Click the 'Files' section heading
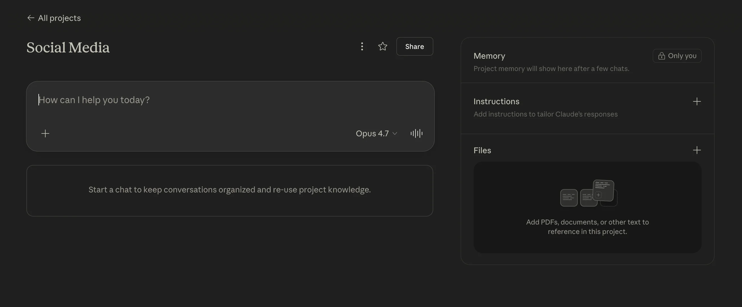The width and height of the screenshot is (742, 307). pyautogui.click(x=482, y=150)
